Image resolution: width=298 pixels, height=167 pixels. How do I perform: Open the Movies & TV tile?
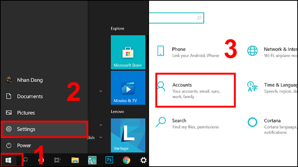[128, 88]
